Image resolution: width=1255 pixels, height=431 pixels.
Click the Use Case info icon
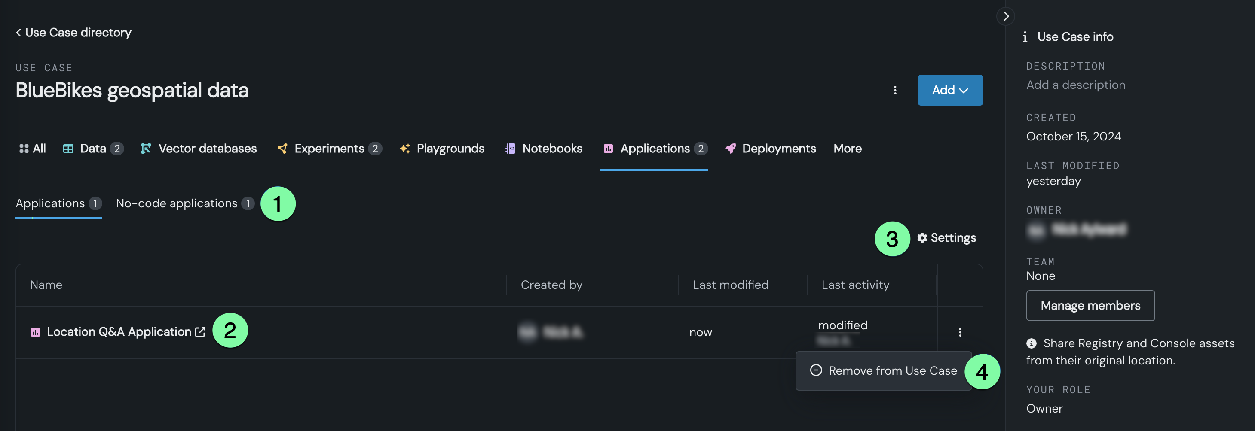[x=1025, y=37]
